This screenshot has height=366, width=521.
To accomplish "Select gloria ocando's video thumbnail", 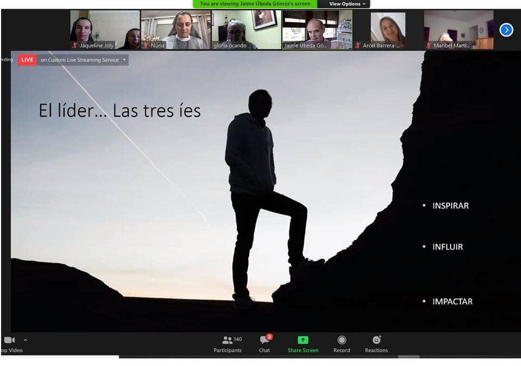I will [246, 30].
